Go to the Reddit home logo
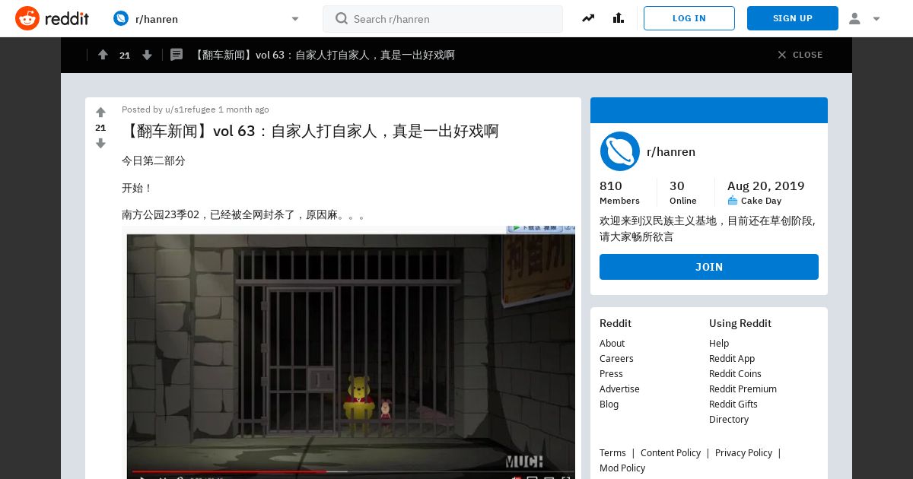 [52, 18]
